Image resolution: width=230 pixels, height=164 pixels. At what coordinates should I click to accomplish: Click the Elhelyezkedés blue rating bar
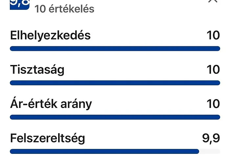click(115, 49)
